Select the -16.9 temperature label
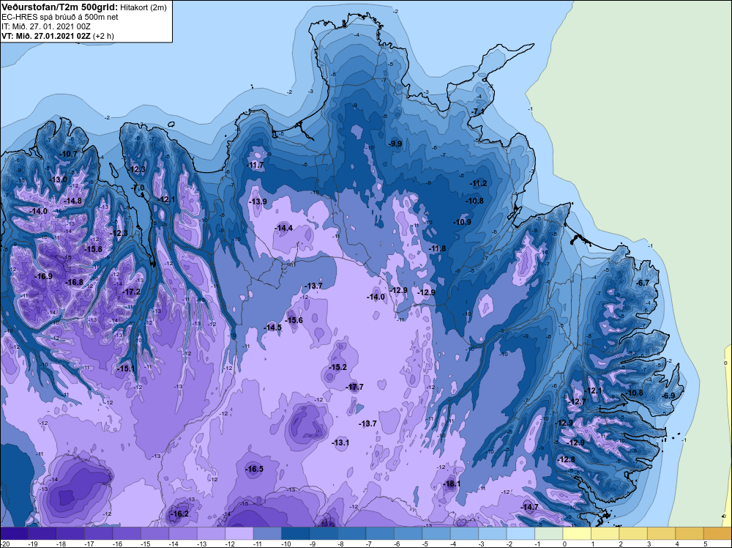Screen dimensions: 732x548 coord(43,276)
